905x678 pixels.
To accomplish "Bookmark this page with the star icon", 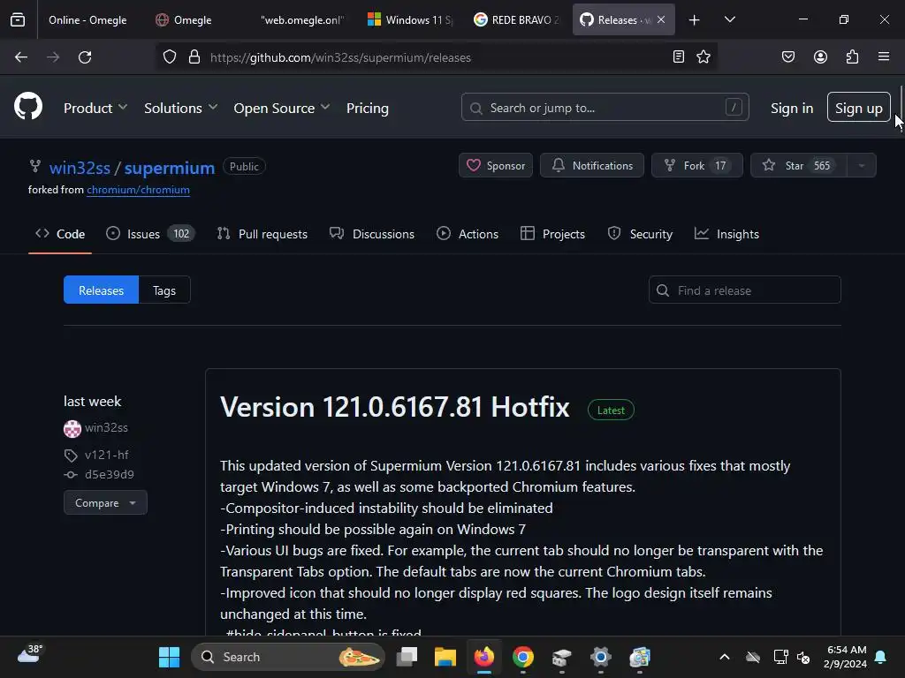I will click(x=703, y=56).
